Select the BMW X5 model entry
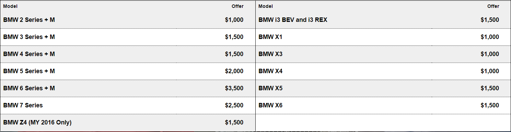Viewport: 511px width, 132px height. coord(270,88)
